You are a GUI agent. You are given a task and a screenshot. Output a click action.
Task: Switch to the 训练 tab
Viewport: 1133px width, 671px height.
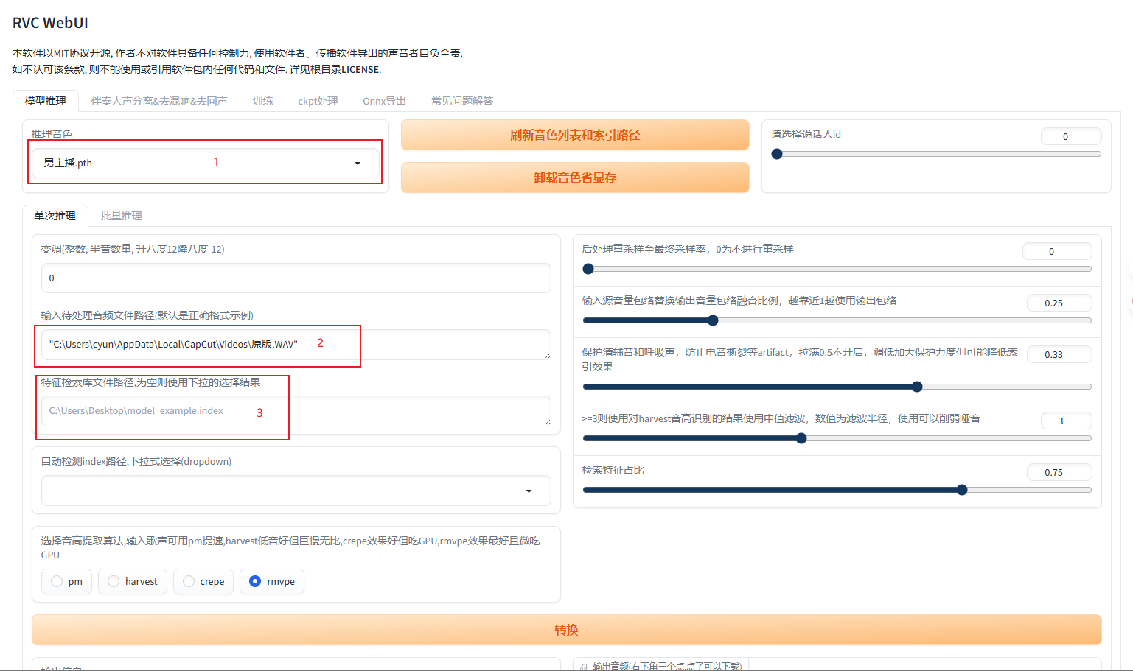(x=262, y=100)
